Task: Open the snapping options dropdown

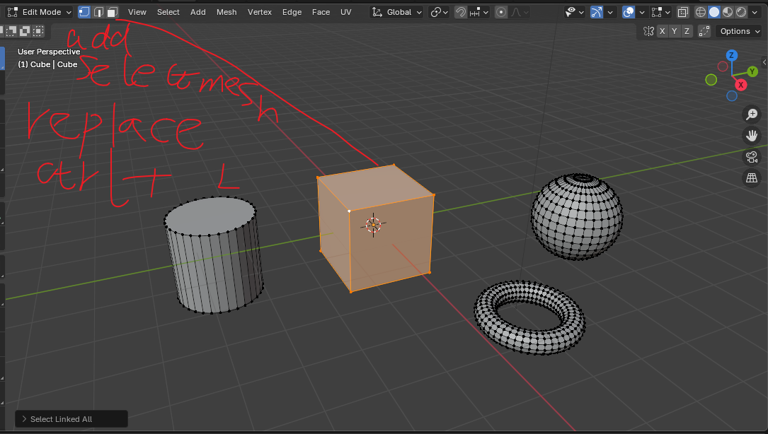Action: click(479, 12)
